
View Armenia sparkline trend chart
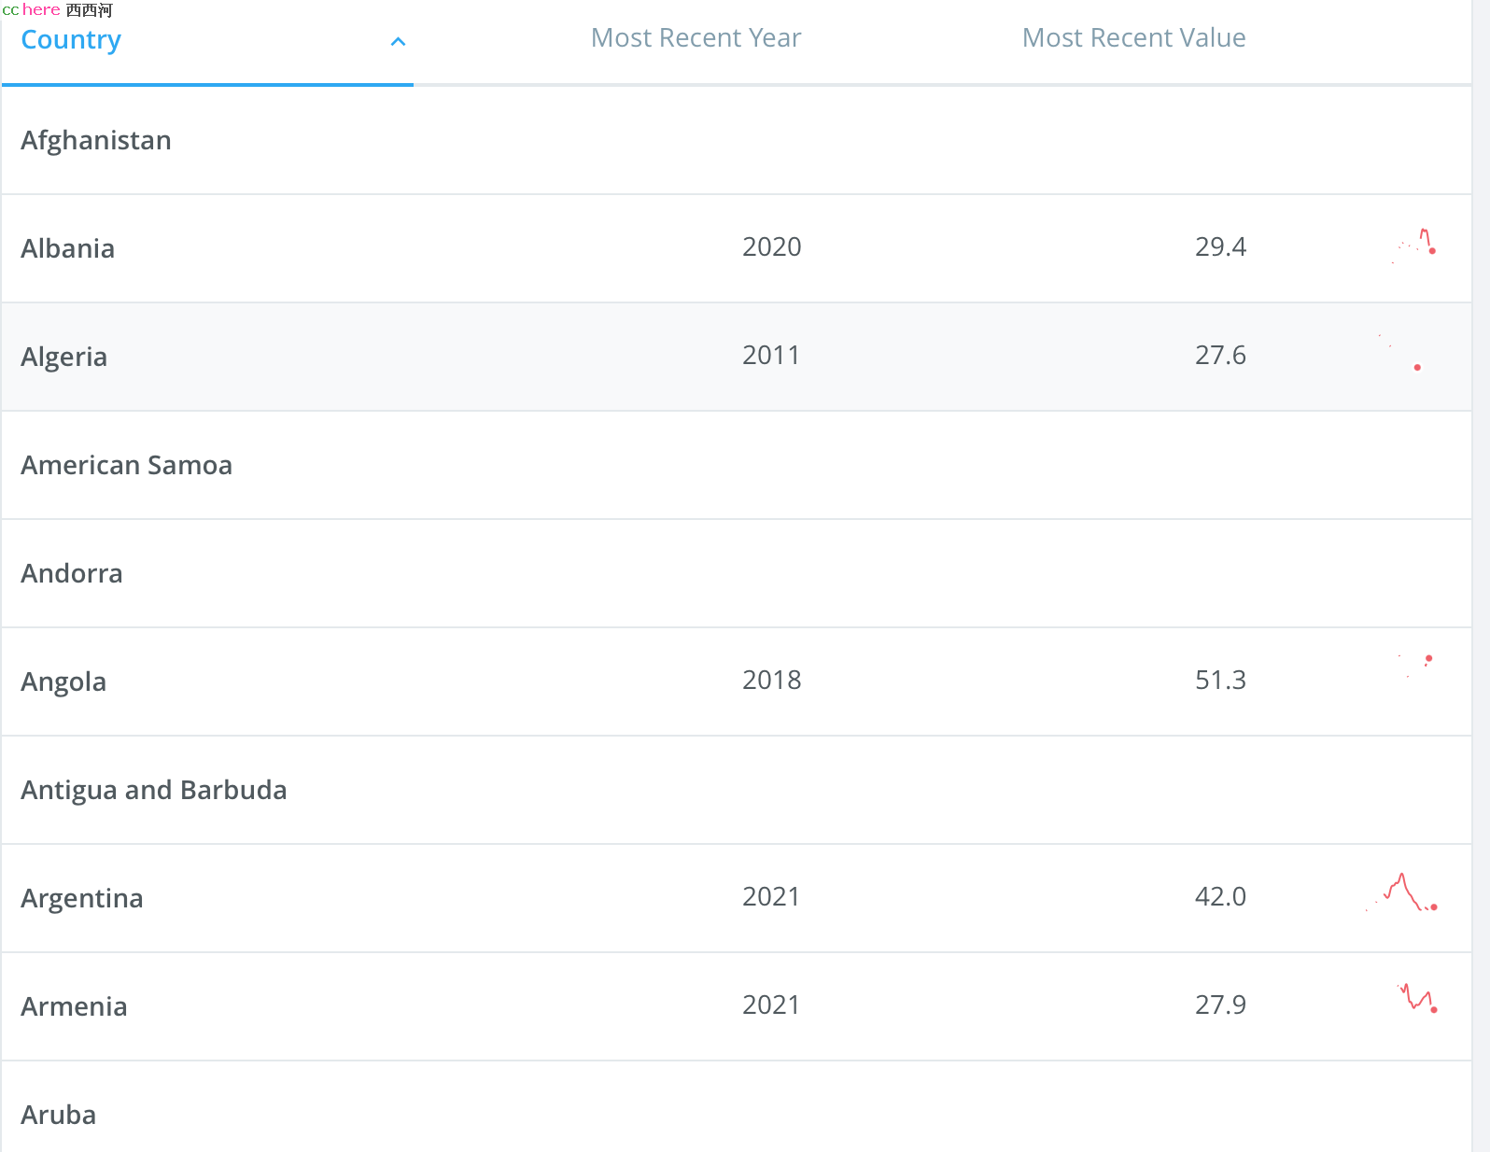(1417, 998)
